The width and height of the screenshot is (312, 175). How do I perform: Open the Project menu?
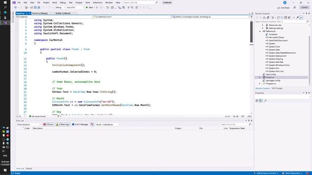click(46, 2)
